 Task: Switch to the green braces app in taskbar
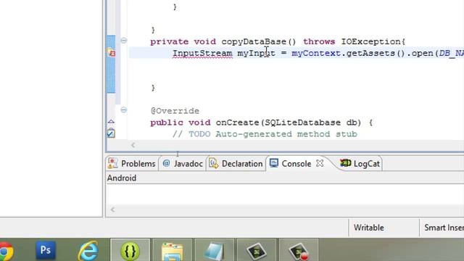130,250
